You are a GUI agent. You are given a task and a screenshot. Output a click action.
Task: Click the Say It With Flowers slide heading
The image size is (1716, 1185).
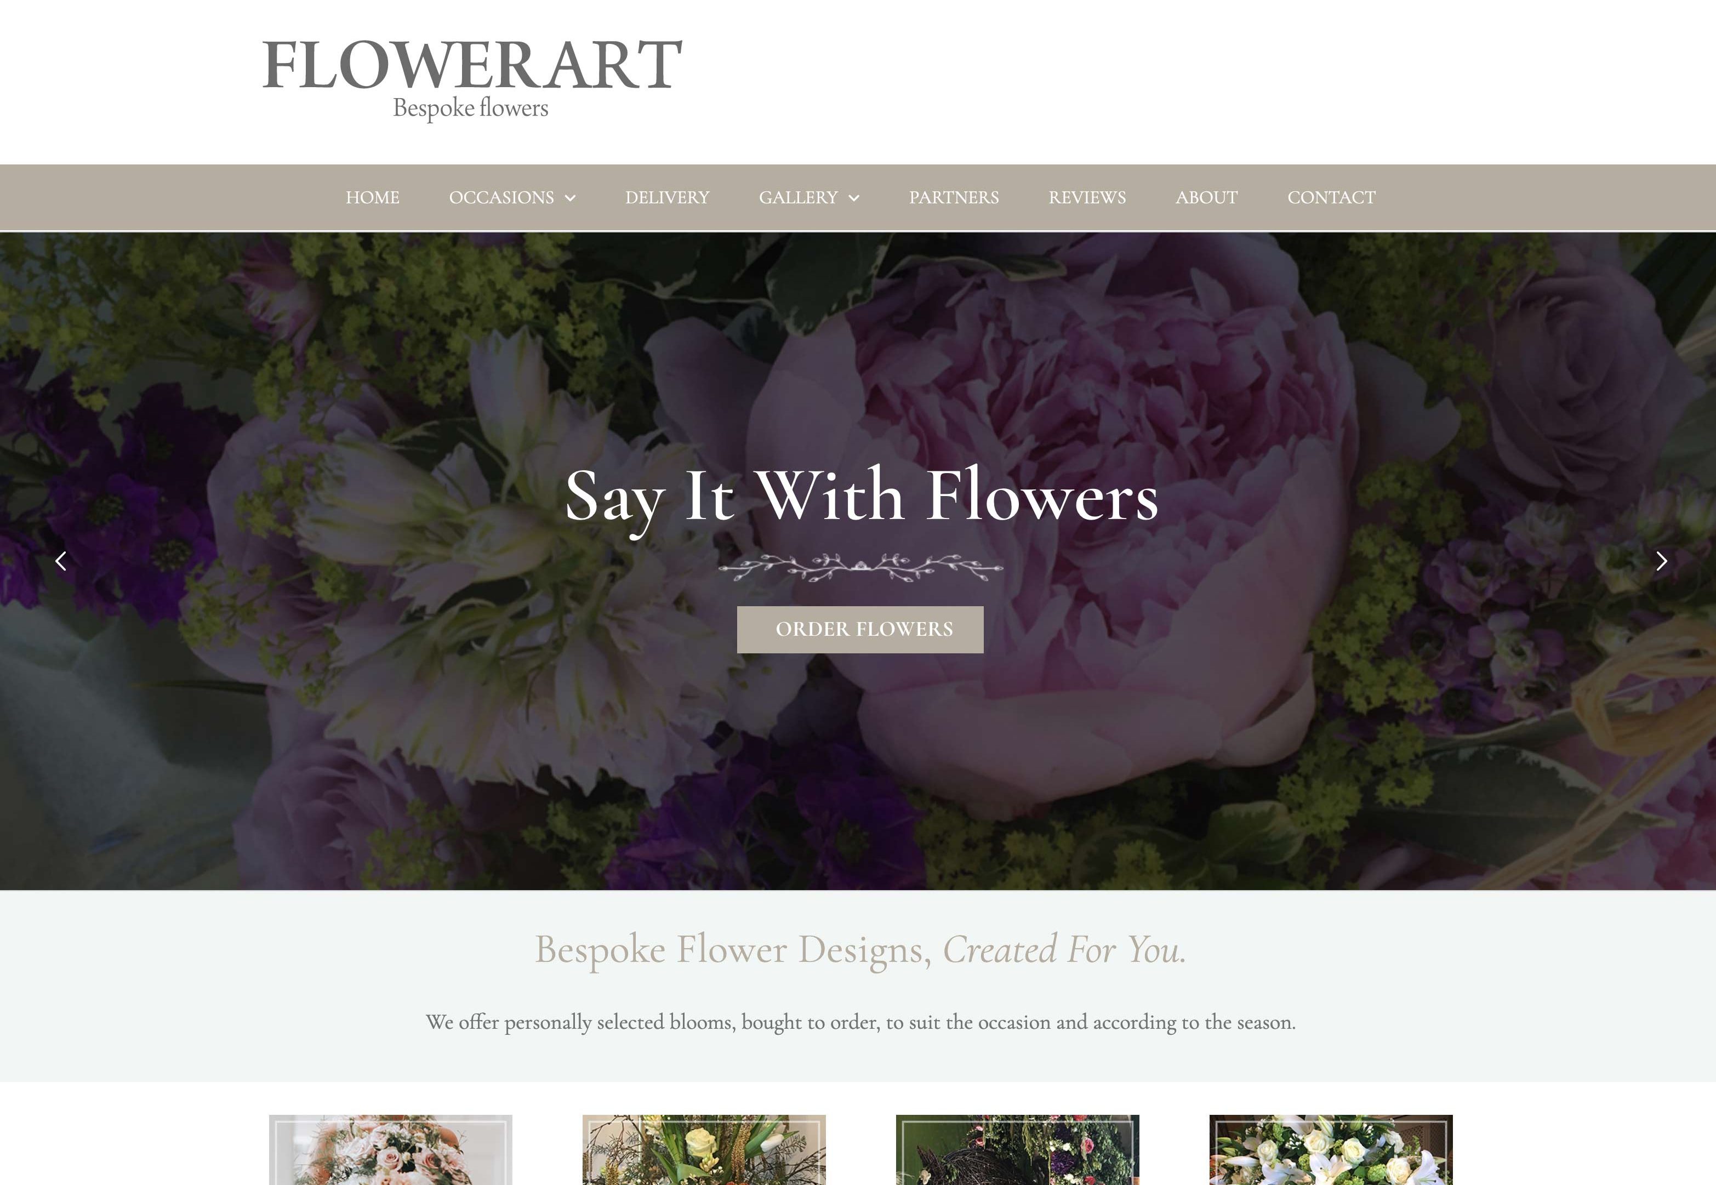(x=861, y=498)
